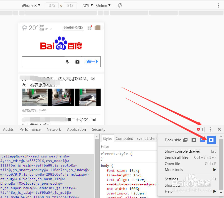The width and height of the screenshot is (224, 198).
Task: Click the user avatar on Baidu page
Action: click(98, 28)
